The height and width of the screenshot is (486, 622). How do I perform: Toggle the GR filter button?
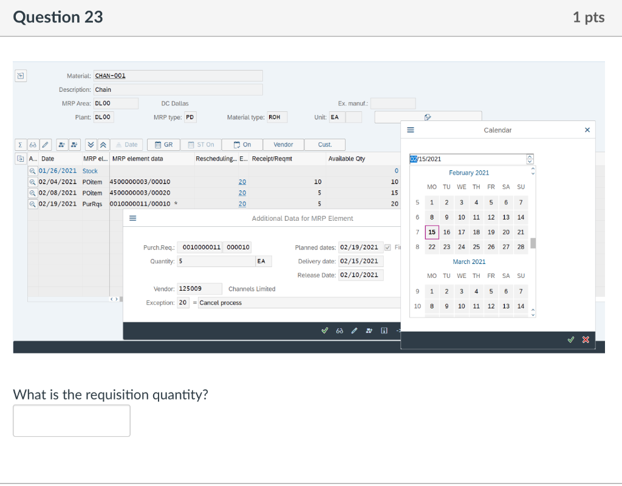coord(163,144)
